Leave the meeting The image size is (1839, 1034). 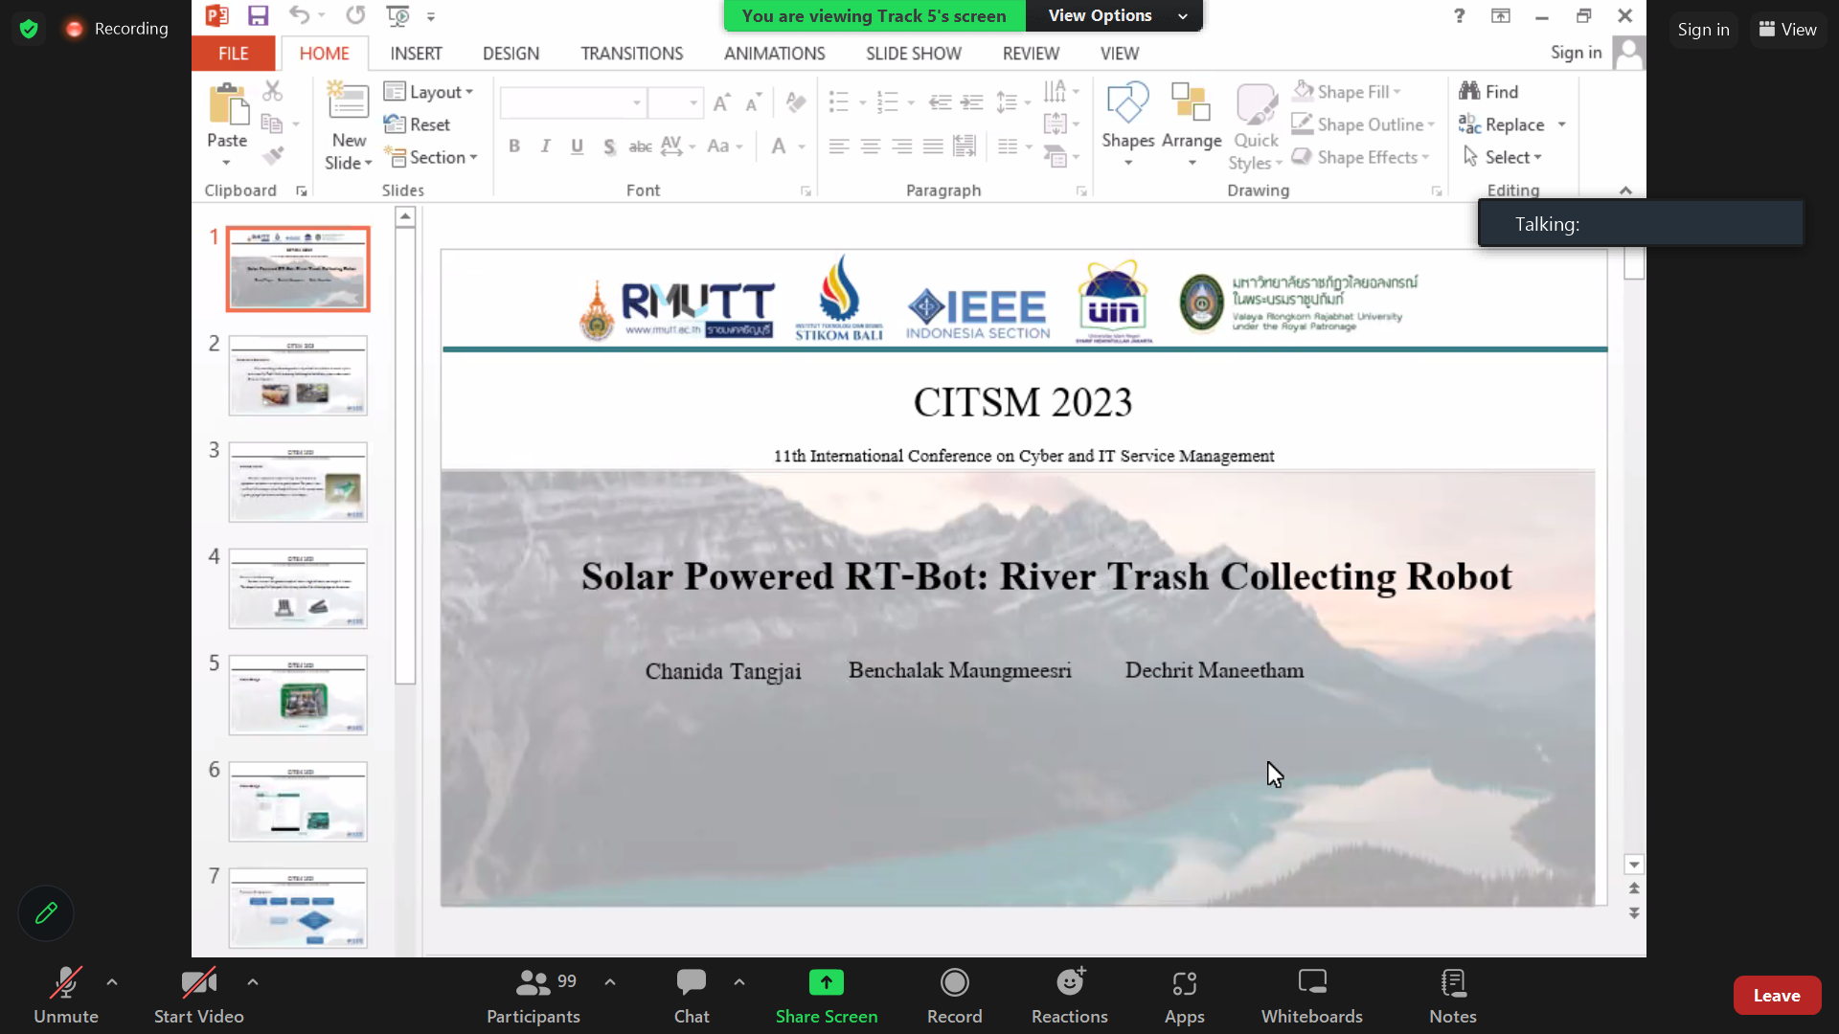pos(1777,996)
